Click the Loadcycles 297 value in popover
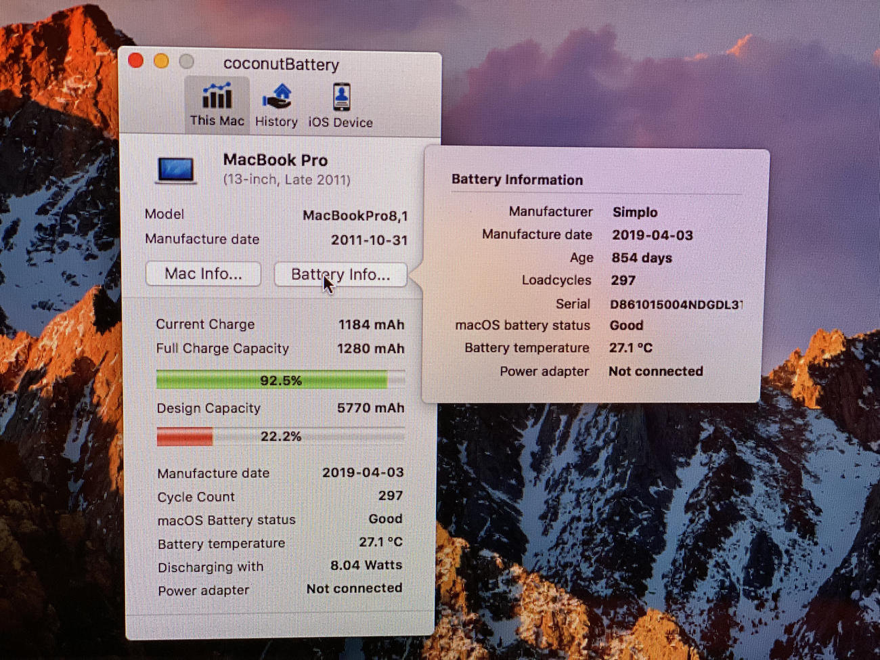Image resolution: width=880 pixels, height=660 pixels. pyautogui.click(x=623, y=280)
